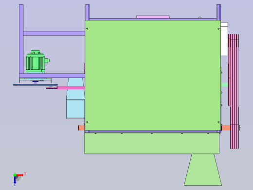
Task: Click the dark blue disc beneath the motor
Action: [x=36, y=85]
